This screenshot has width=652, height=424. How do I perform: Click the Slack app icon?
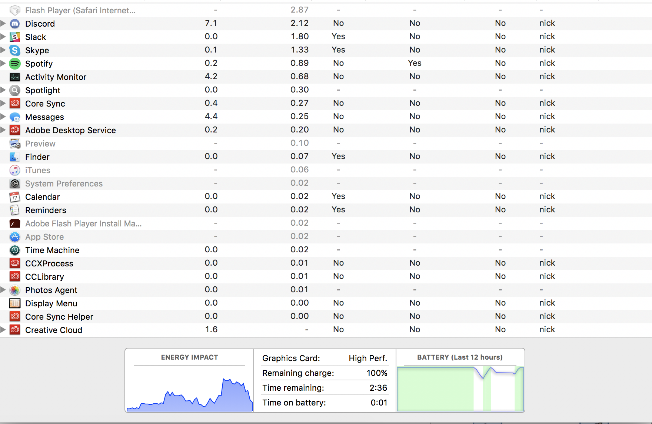click(x=15, y=37)
